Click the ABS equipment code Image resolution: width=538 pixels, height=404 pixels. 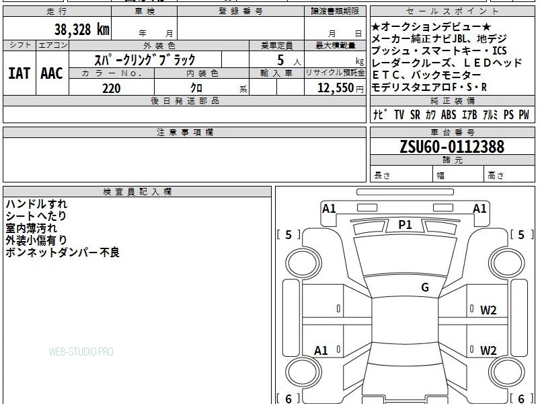pos(449,114)
